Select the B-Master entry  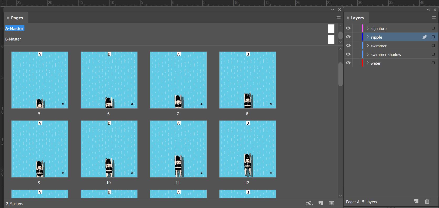click(x=13, y=39)
